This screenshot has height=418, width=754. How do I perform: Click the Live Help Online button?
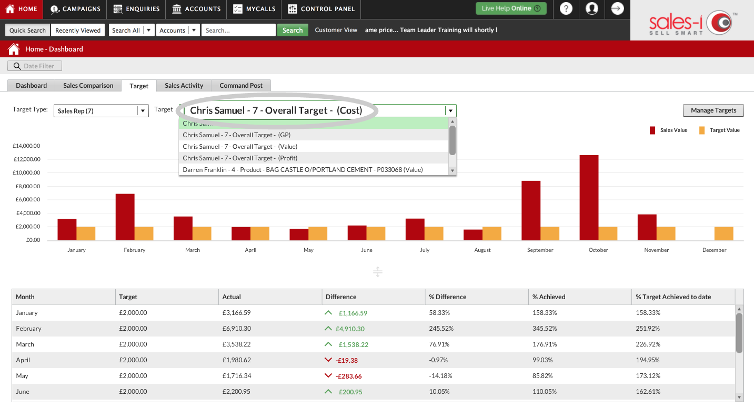(x=511, y=8)
